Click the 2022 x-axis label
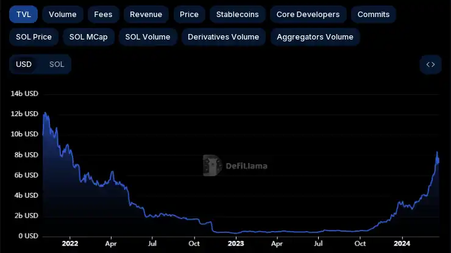The height and width of the screenshot is (253, 451). coord(70,244)
